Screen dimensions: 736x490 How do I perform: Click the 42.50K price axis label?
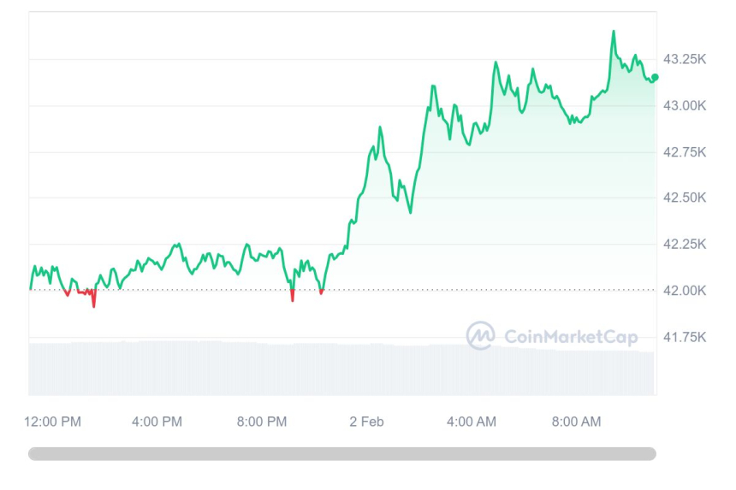click(685, 198)
